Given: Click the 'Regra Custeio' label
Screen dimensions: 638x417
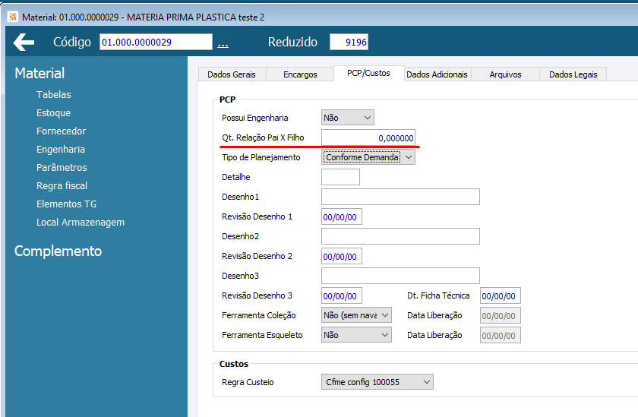Looking at the screenshot, I should click(x=248, y=382).
